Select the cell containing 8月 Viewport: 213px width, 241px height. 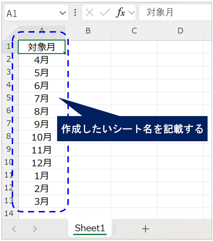[x=42, y=111]
